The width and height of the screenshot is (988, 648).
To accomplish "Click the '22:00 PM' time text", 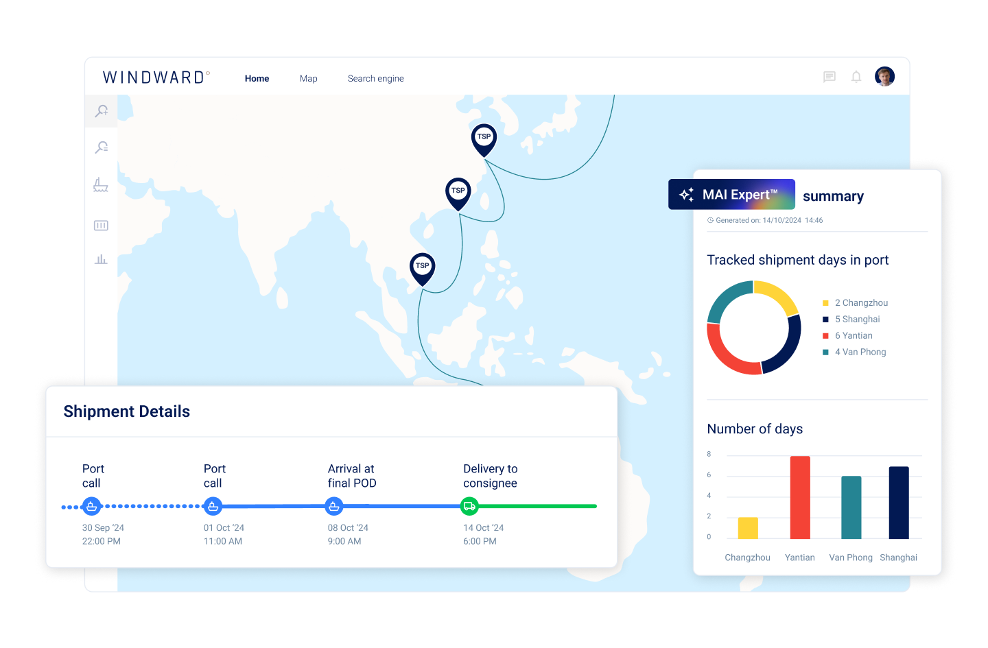I will click(102, 542).
